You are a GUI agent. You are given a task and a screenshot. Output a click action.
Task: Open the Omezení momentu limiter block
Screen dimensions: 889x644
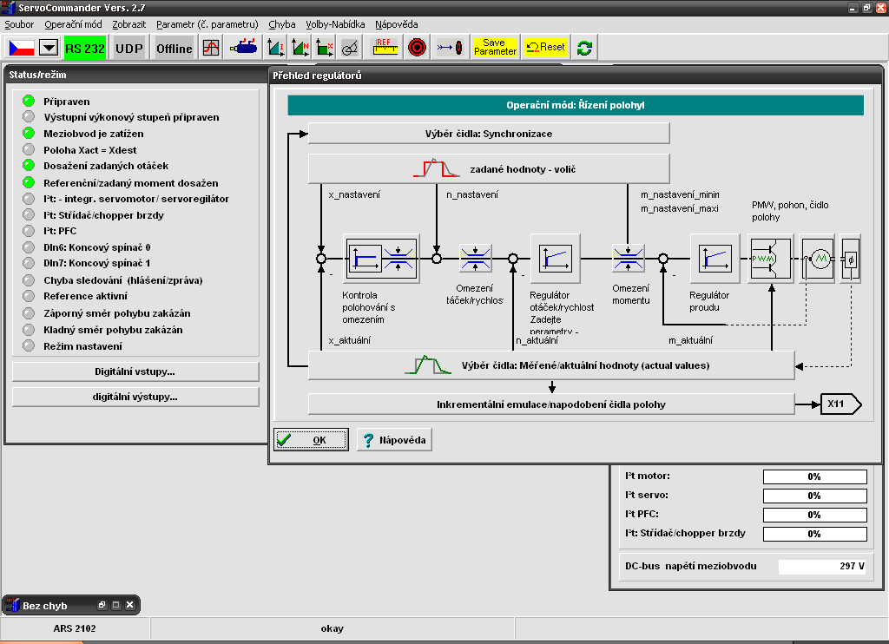629,259
